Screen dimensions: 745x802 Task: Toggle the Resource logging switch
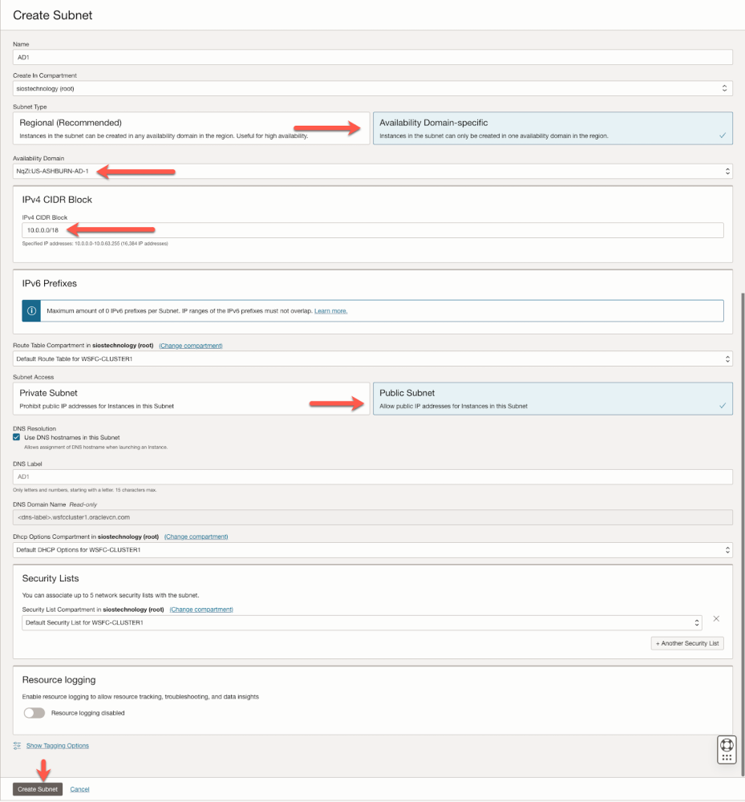click(34, 712)
